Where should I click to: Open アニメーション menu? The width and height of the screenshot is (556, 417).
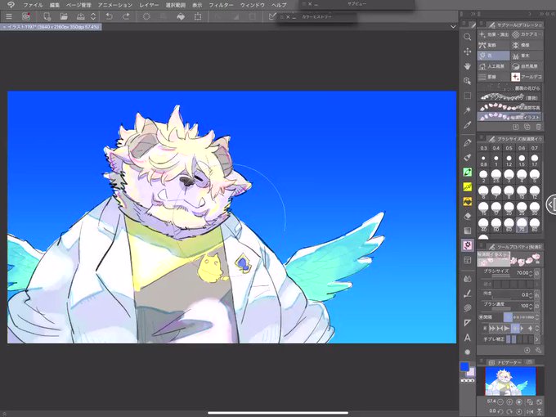pos(115,5)
